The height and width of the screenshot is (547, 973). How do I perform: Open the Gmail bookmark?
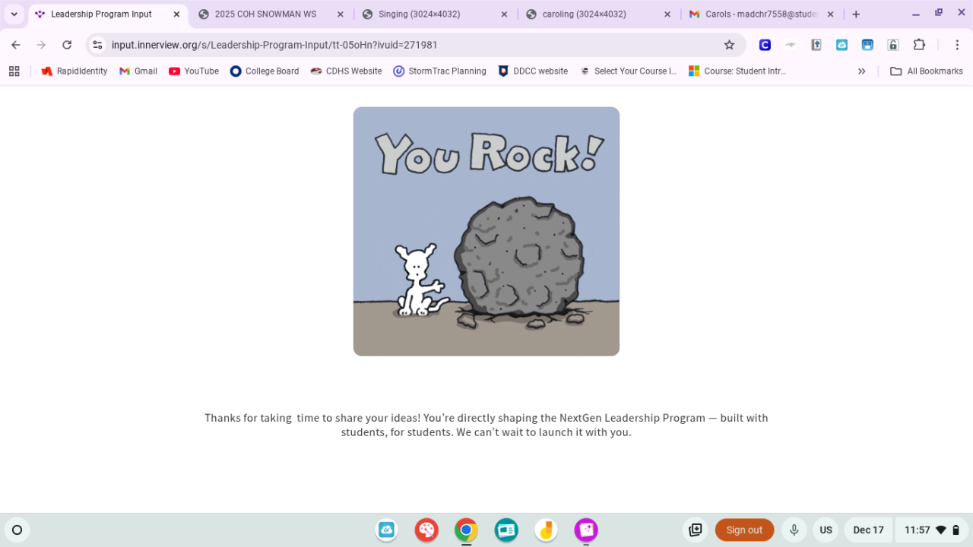click(x=138, y=71)
